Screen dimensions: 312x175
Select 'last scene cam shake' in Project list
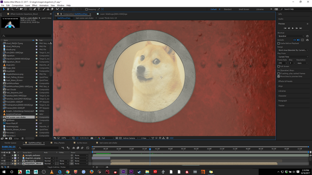(16, 117)
